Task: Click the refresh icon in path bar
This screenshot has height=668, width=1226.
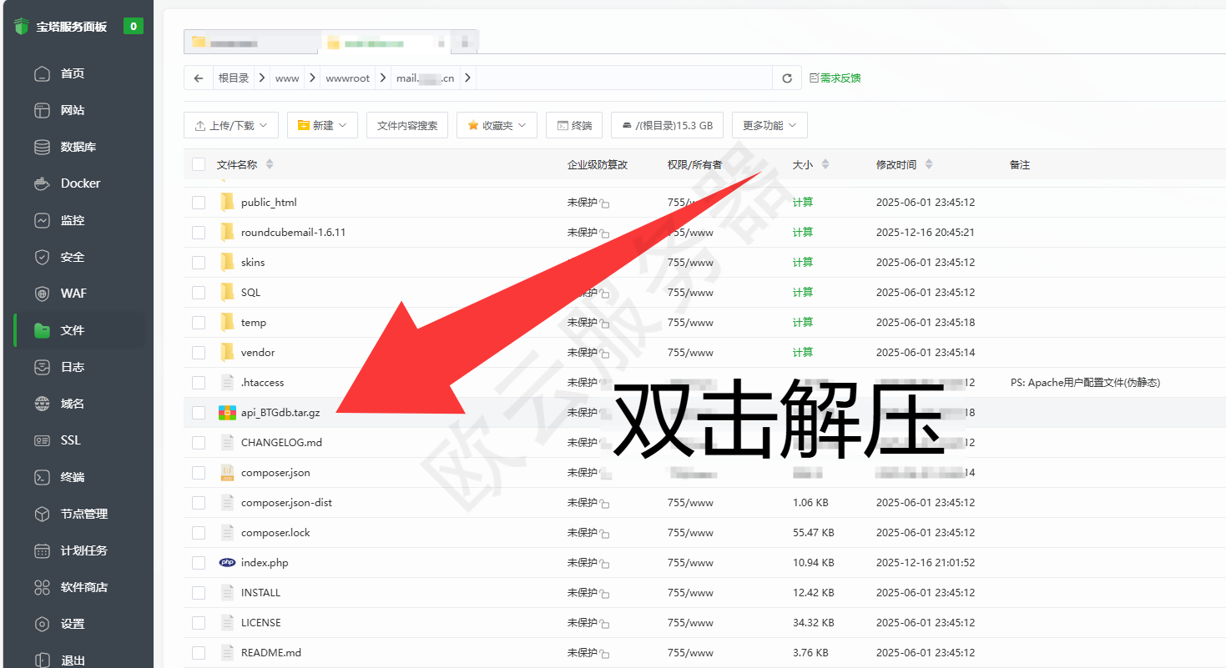Action: pyautogui.click(x=786, y=78)
